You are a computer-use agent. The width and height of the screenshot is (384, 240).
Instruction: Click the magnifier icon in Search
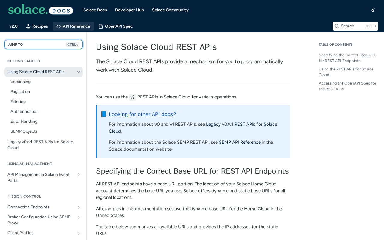click(337, 26)
